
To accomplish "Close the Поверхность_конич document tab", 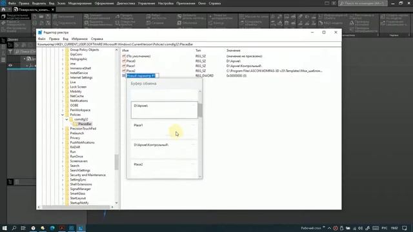I will pos(53,10).
